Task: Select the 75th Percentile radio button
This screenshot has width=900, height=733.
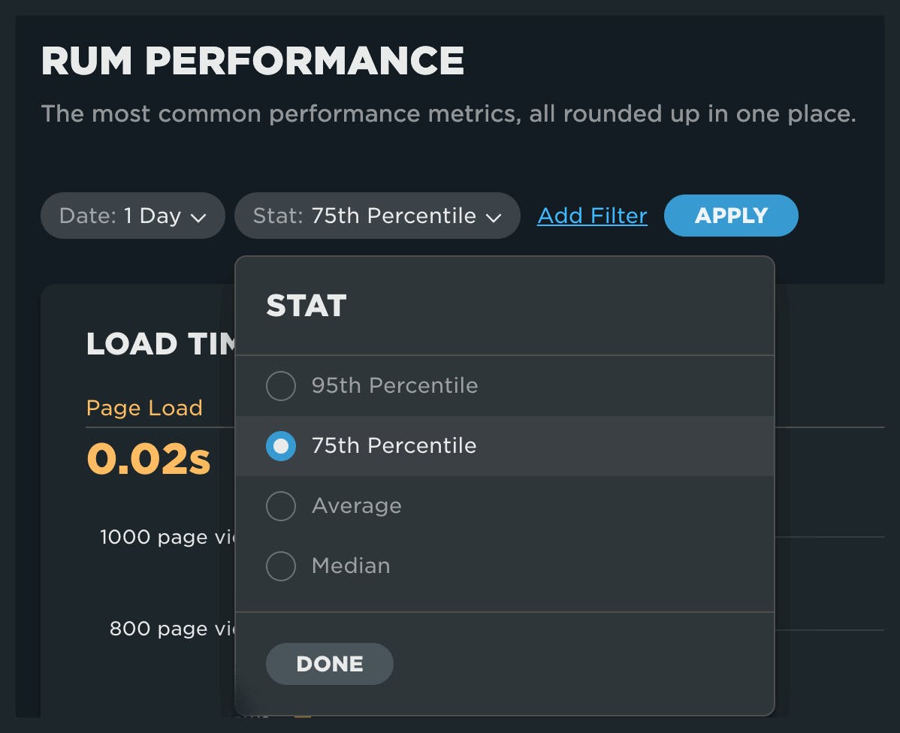Action: [281, 446]
